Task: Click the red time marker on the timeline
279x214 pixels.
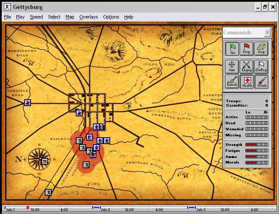Action: pos(28,208)
